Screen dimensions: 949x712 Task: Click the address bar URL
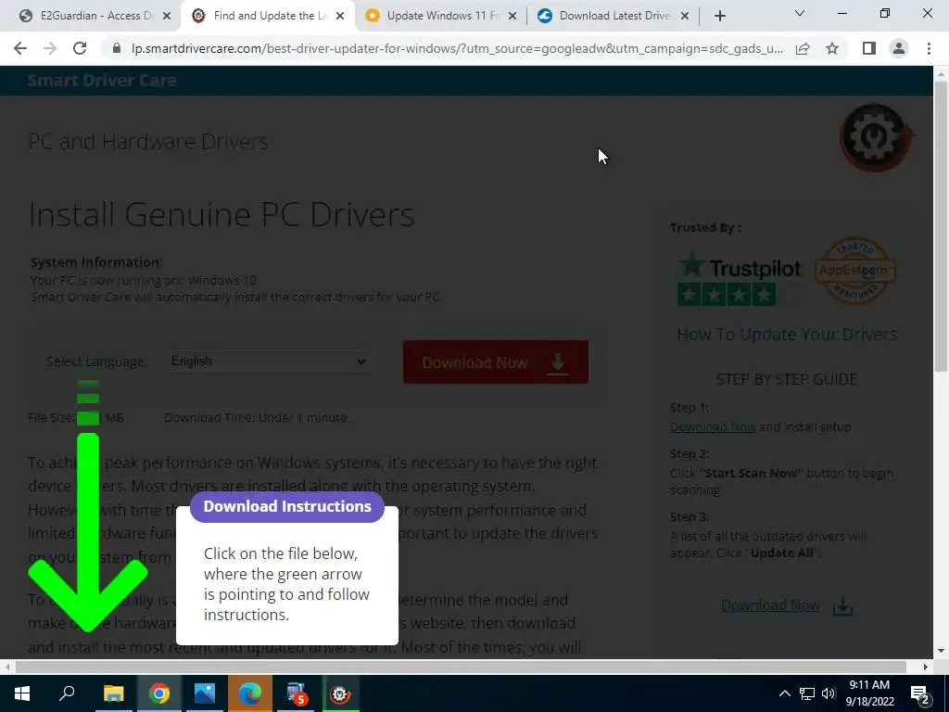[457, 48]
